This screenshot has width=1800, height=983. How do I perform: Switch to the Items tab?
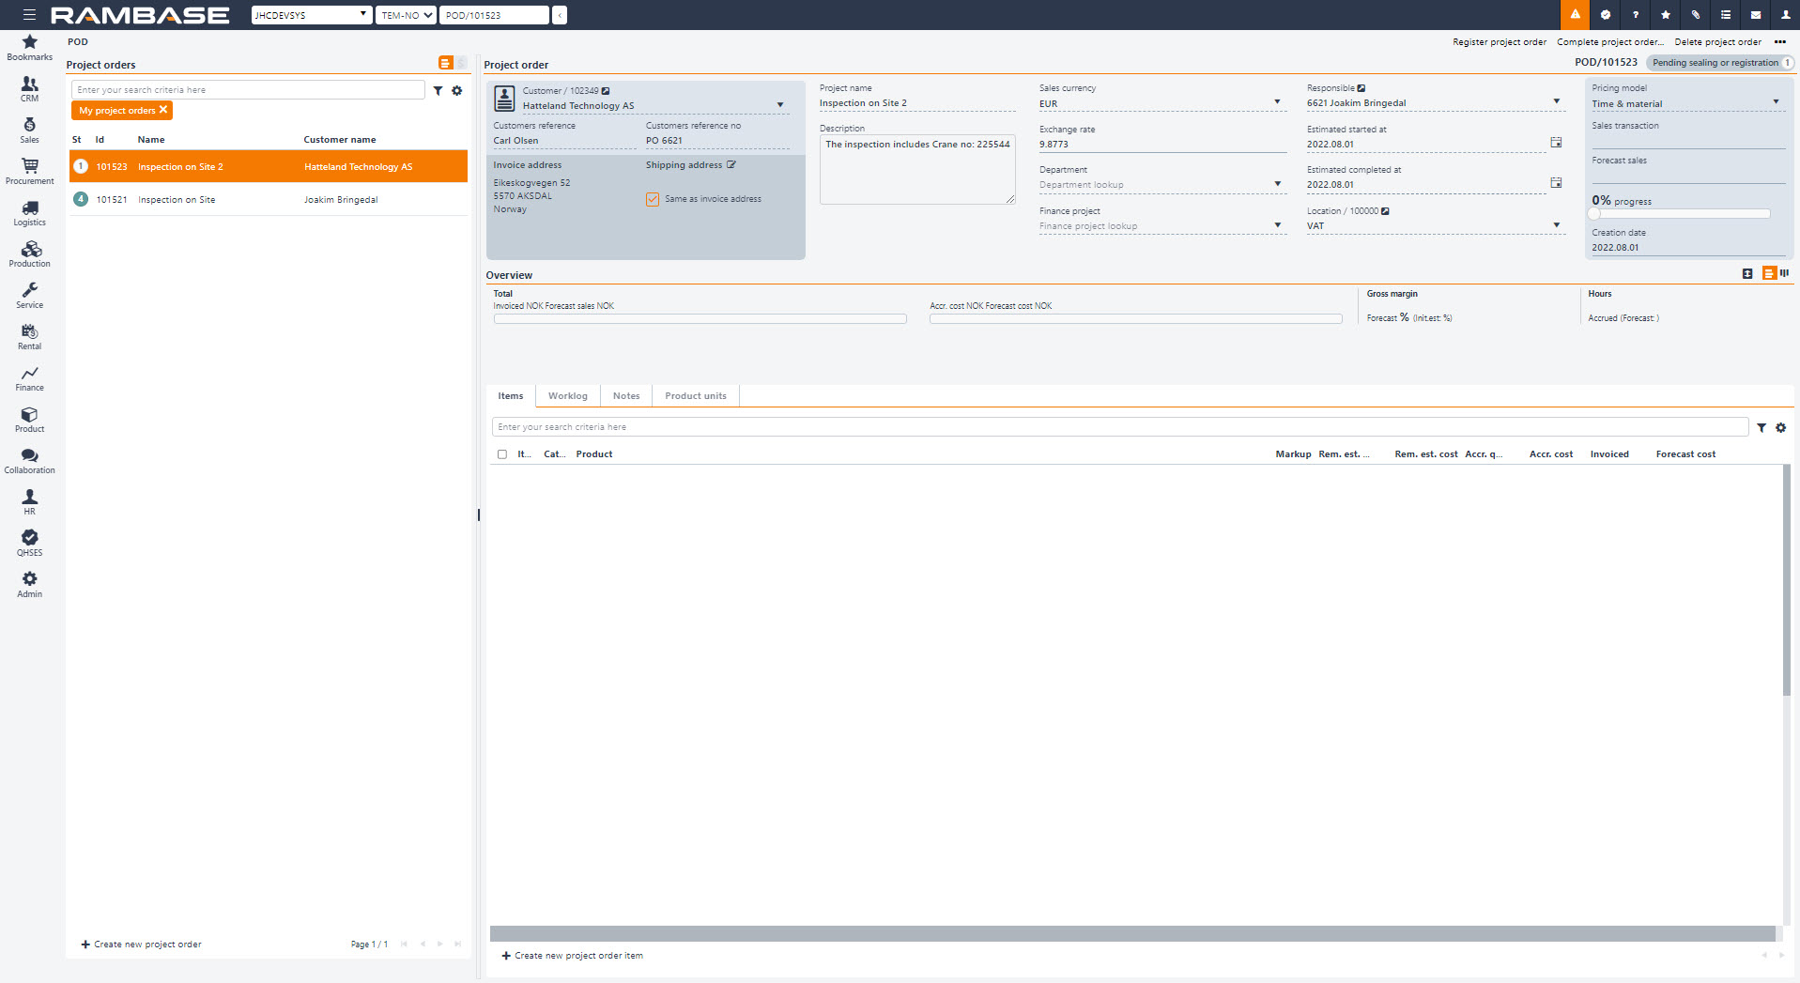click(511, 396)
